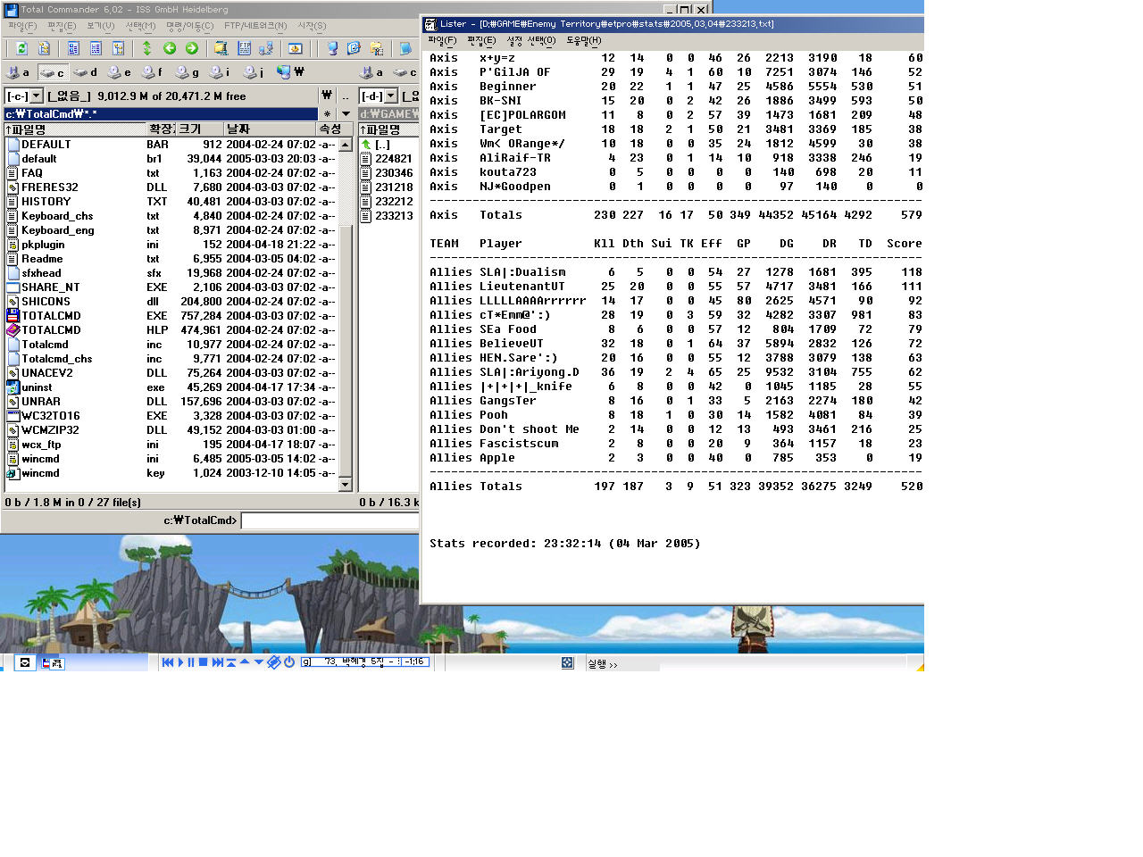Expand the left panel directory history arrow
The image size is (1143, 857).
346,113
